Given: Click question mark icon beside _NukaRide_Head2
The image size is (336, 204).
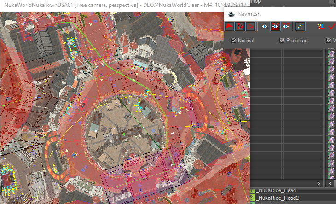Looking at the screenshot, I should pos(252,198).
